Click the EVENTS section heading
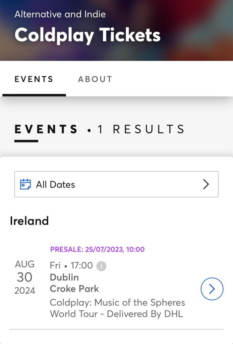 [46, 129]
